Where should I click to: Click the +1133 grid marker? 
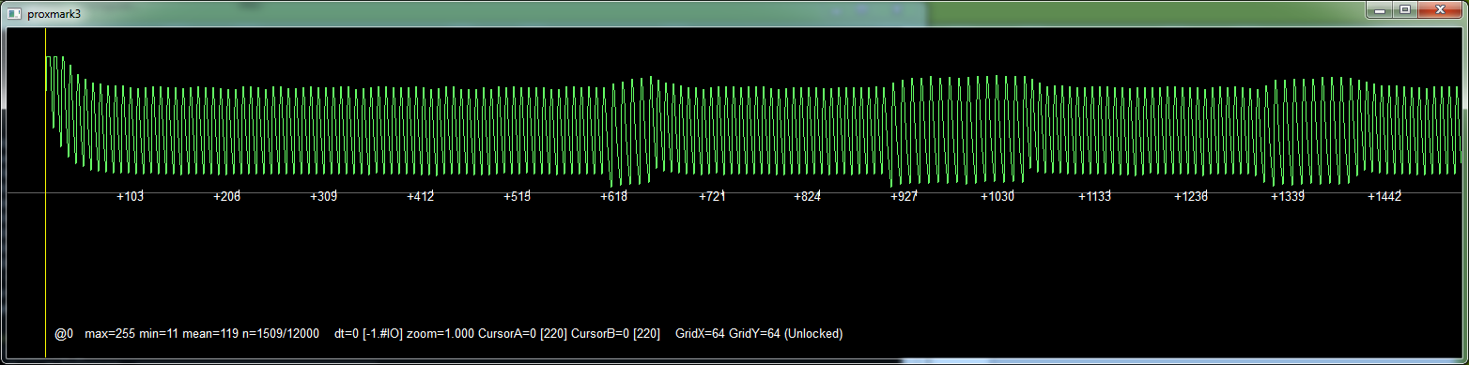coord(1094,196)
